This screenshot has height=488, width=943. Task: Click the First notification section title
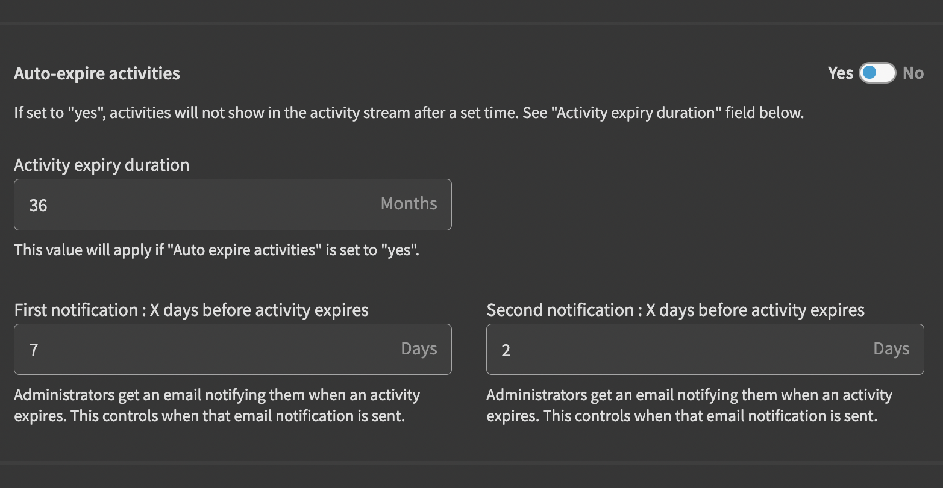pos(191,310)
